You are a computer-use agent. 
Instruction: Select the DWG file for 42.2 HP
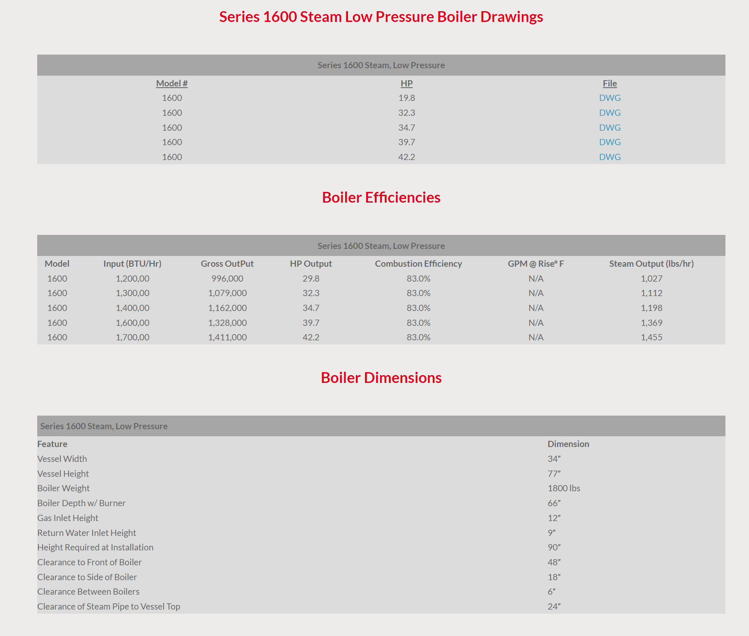(610, 157)
